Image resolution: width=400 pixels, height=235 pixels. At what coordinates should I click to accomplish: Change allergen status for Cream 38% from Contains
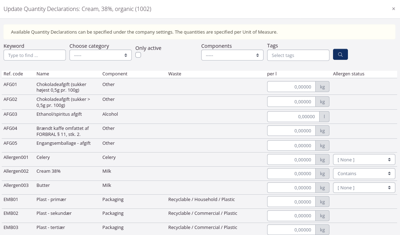pos(364,173)
